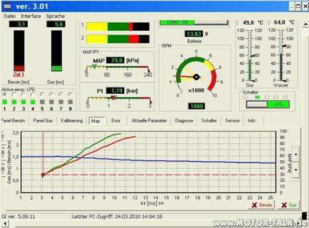Select the fourth LPG injector radio button

coord(32,94)
